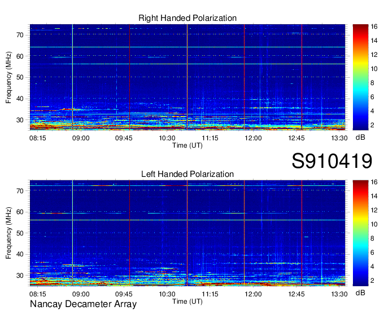Click the 08:15 tick label on top plot
384x311 pixels.
pyautogui.click(x=38, y=138)
